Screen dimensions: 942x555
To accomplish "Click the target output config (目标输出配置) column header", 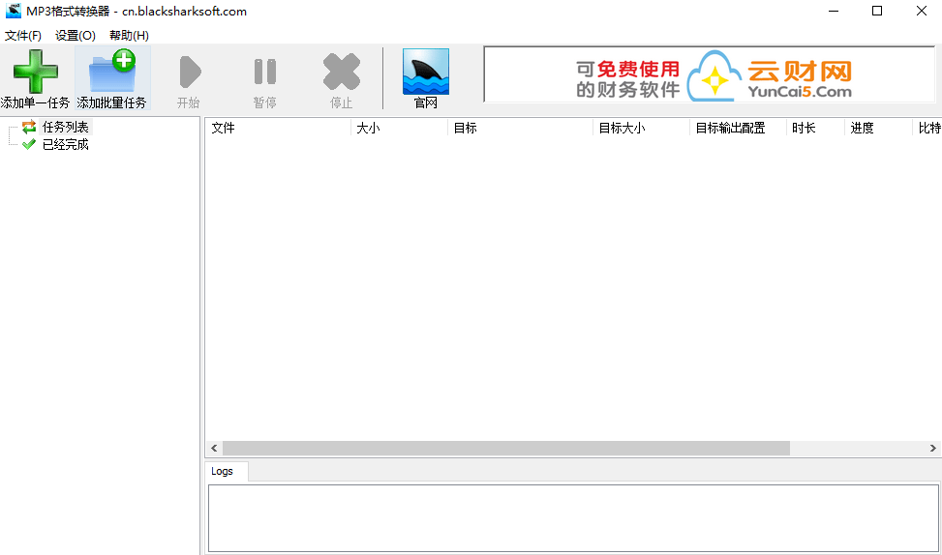I will [736, 128].
